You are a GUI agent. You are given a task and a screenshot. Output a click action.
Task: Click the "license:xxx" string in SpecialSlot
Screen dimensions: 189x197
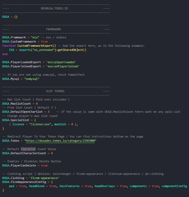click(42, 124)
